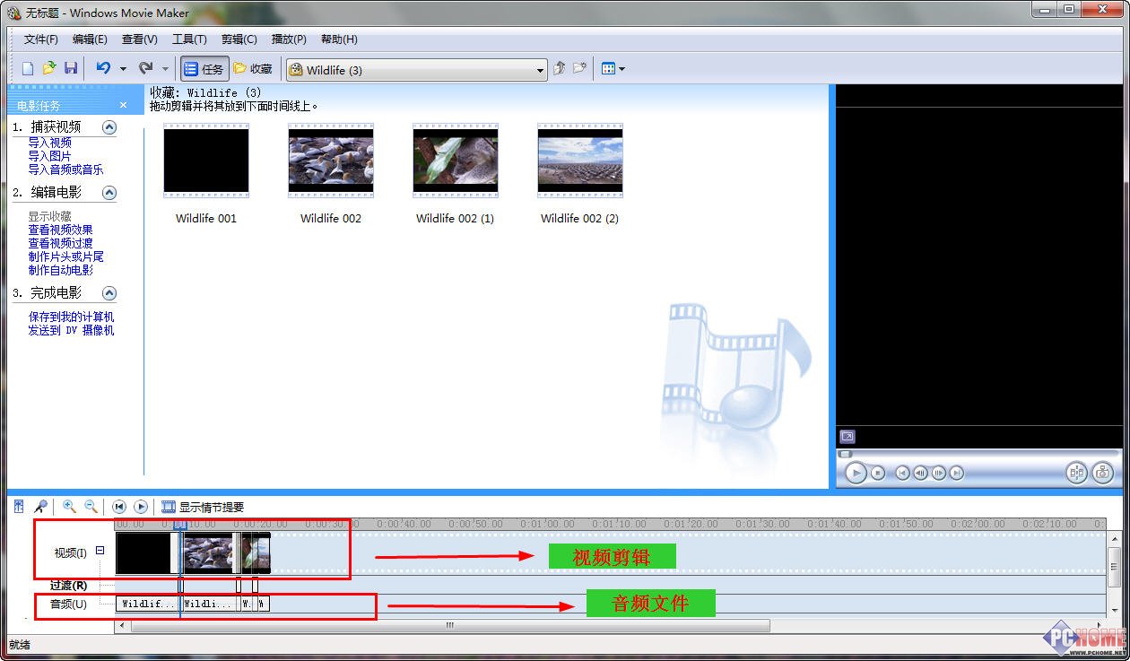
Task: Click the split clip icon in preview controls
Action: click(x=1076, y=473)
